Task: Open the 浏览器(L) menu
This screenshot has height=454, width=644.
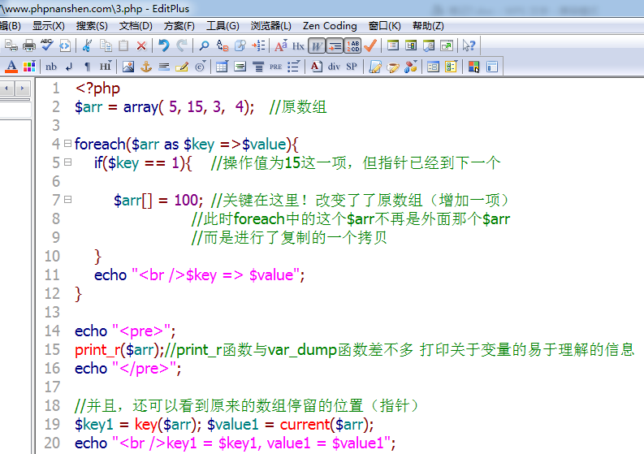Action: (x=271, y=26)
